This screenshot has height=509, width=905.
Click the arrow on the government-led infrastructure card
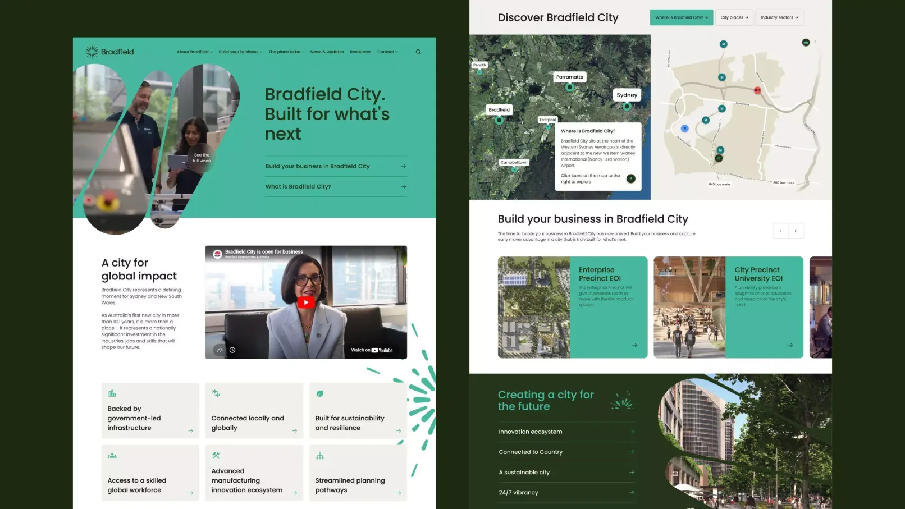coord(191,431)
